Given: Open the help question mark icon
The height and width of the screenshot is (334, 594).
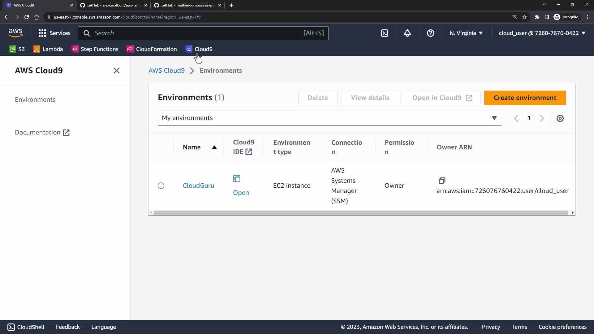Looking at the screenshot, I should click(x=430, y=33).
